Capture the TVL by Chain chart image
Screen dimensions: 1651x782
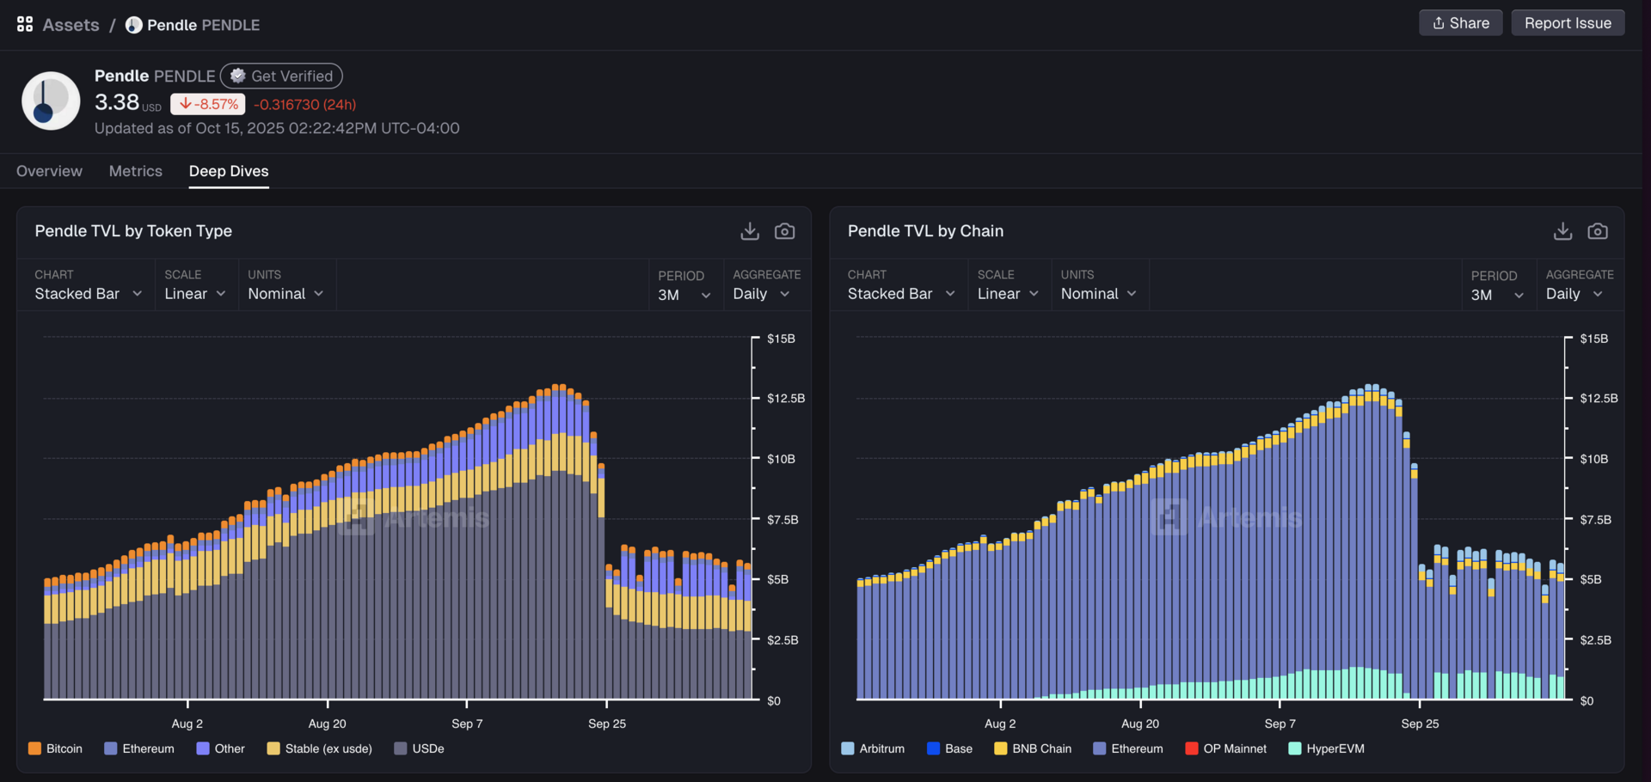(x=1598, y=231)
